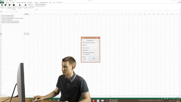Switch to the ГЛАВНАЯ ribbon tab
Image resolution: width=181 pixels, height=102 pixels.
coord(7,3)
